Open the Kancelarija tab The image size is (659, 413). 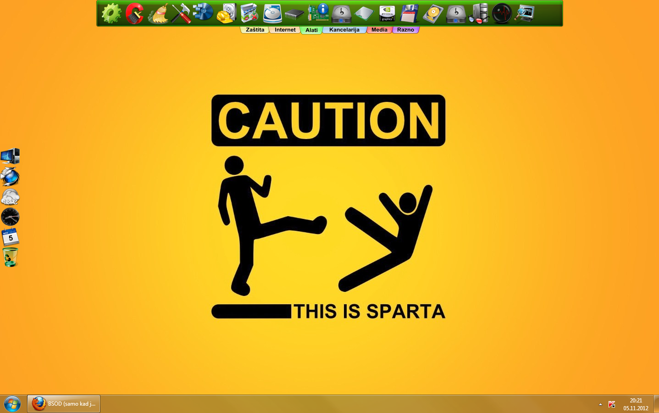(x=344, y=30)
